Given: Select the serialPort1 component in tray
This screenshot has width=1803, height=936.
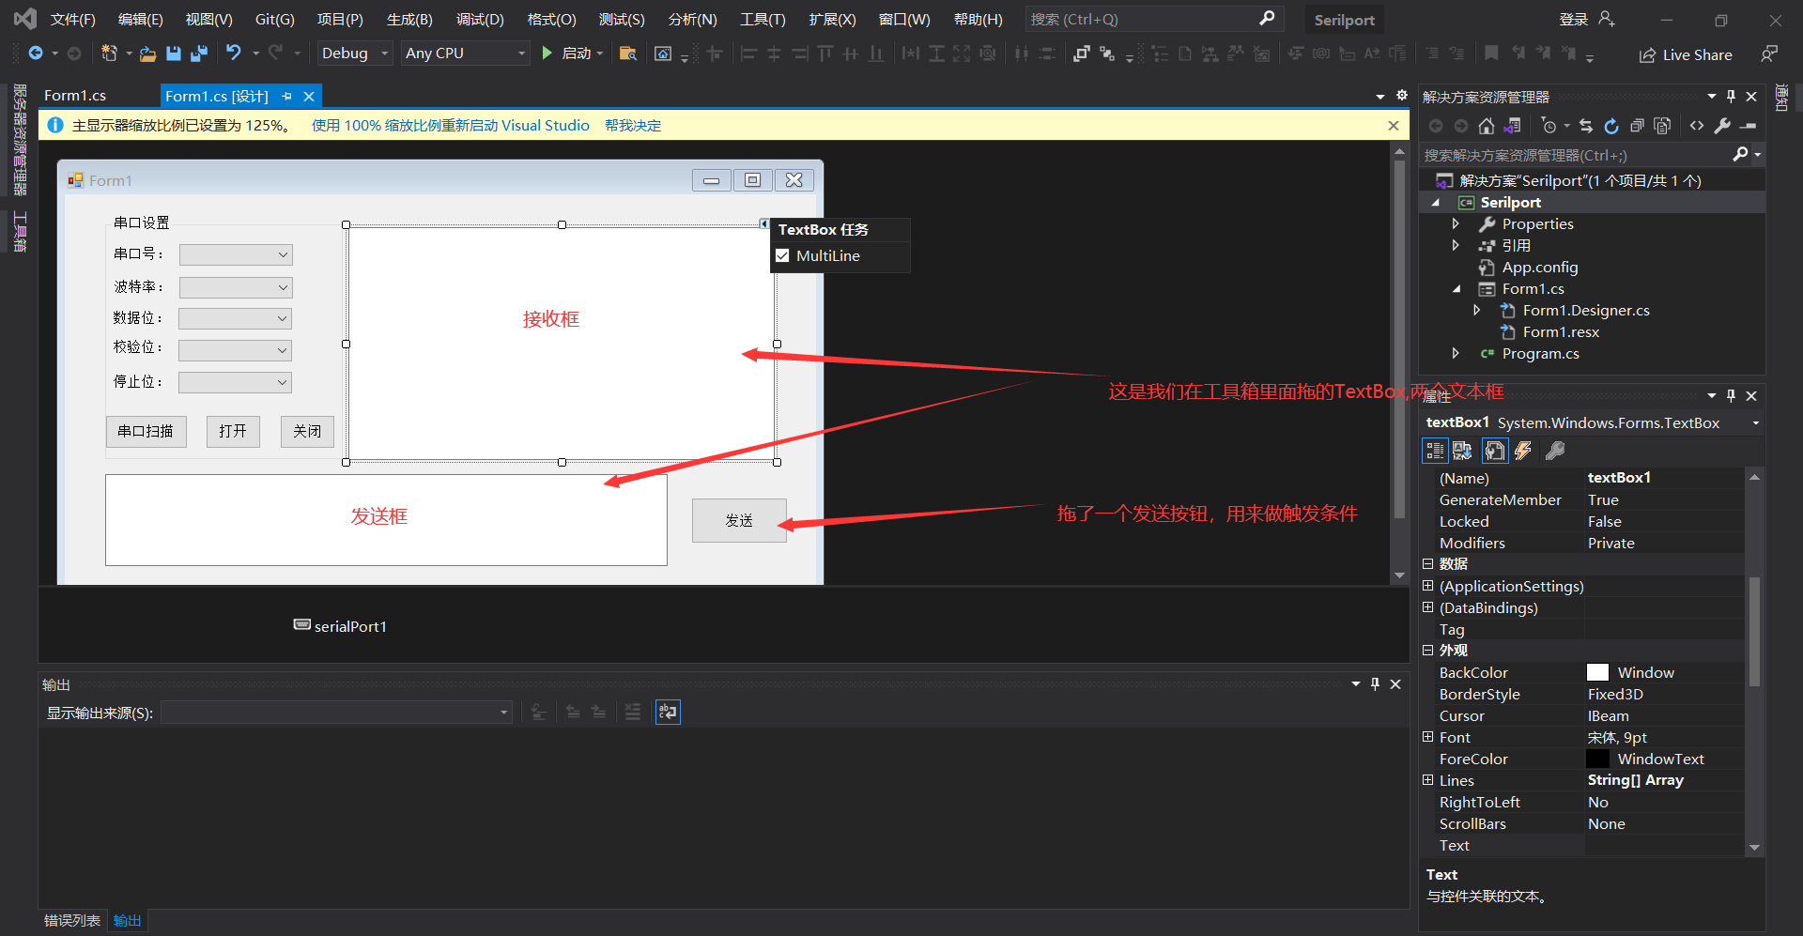Looking at the screenshot, I should click(340, 625).
